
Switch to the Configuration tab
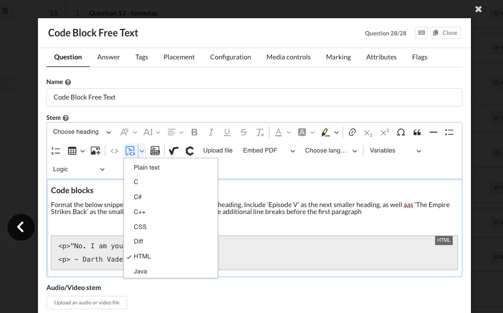pyautogui.click(x=230, y=57)
